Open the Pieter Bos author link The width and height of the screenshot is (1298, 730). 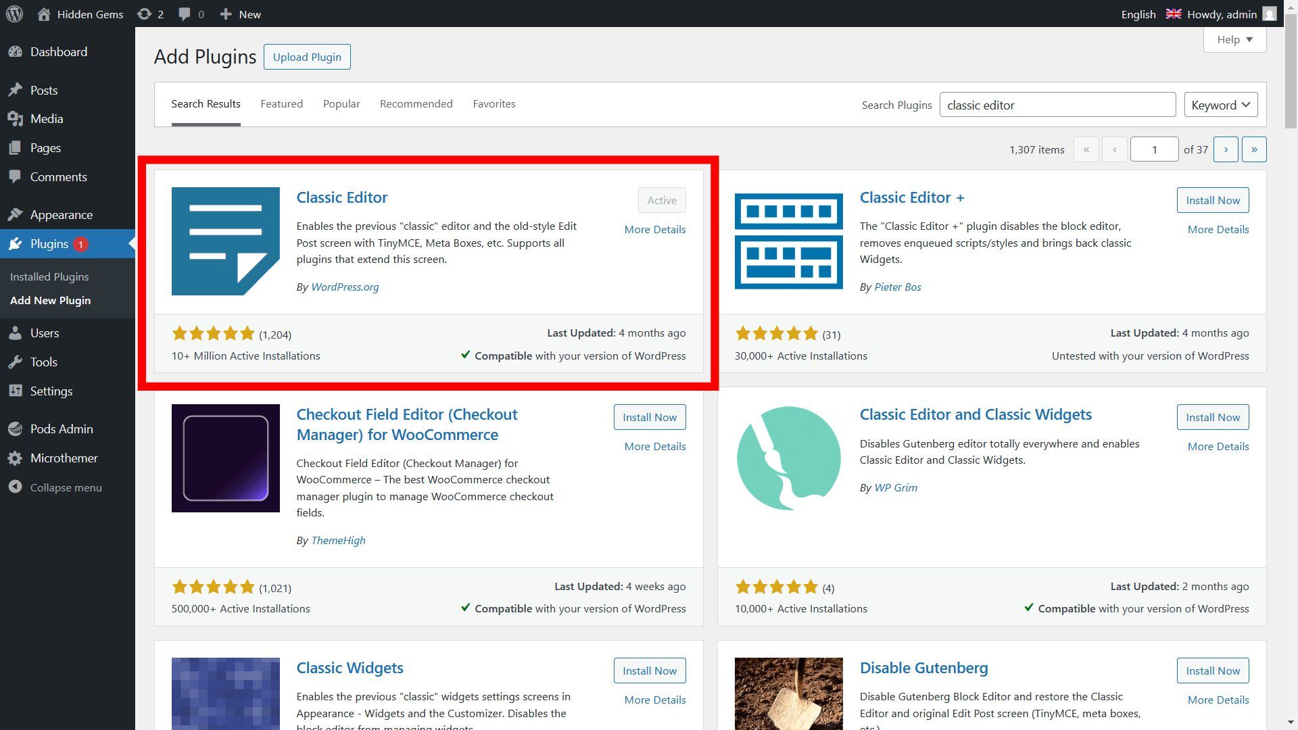897,287
